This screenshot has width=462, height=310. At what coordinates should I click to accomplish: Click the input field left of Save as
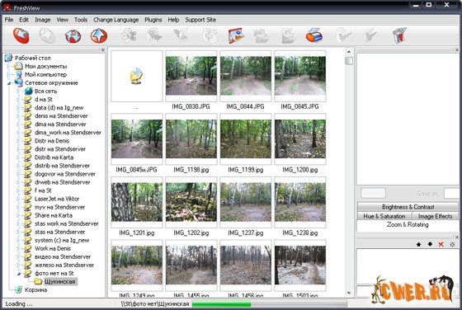pyautogui.click(x=373, y=194)
